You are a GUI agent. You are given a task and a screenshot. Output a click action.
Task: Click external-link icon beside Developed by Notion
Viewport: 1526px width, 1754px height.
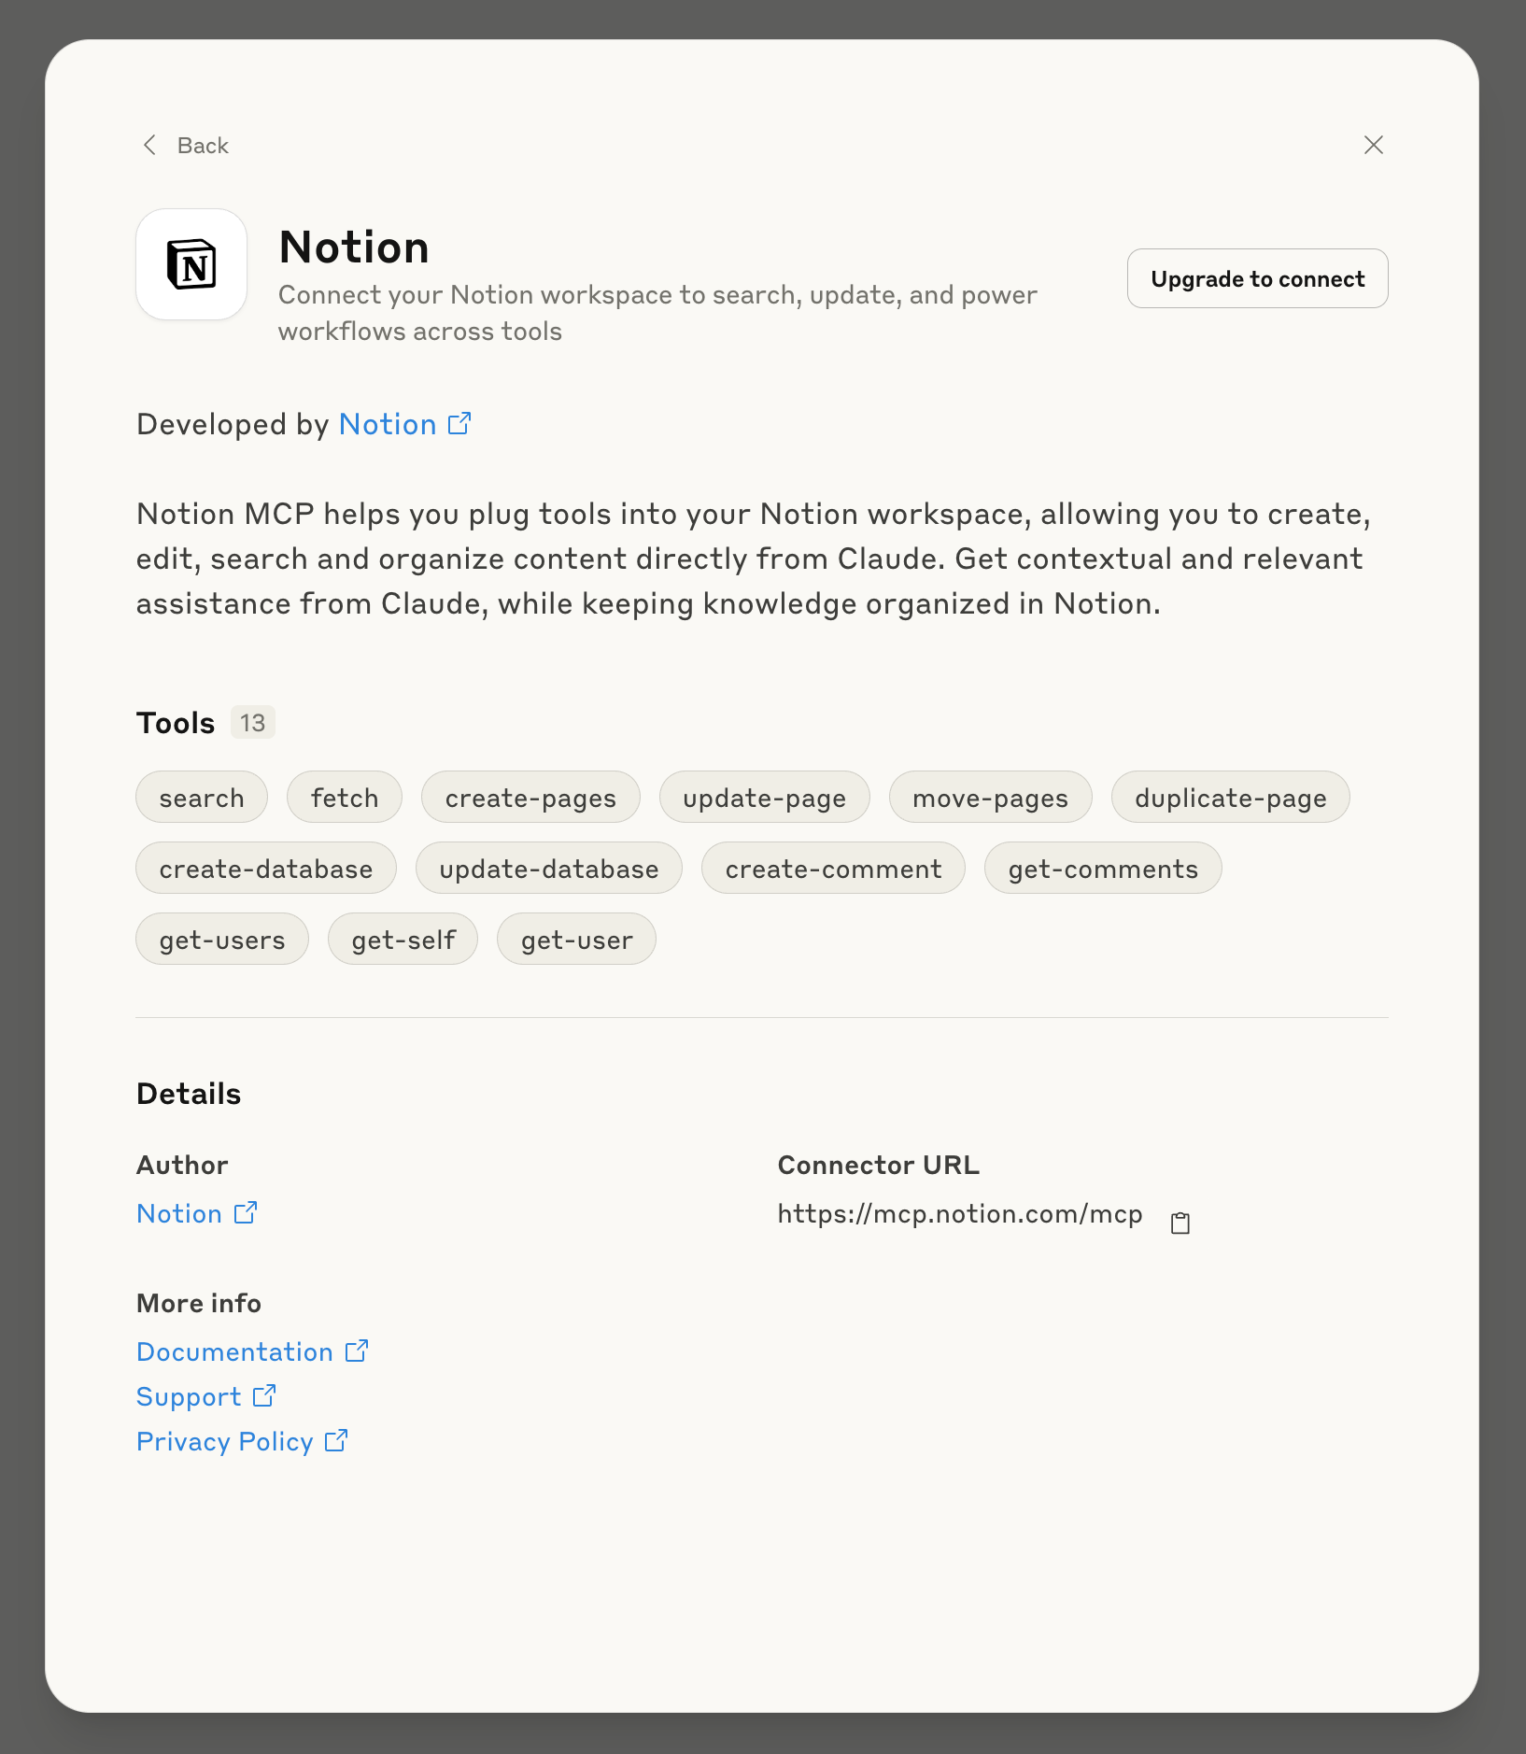[x=459, y=423]
